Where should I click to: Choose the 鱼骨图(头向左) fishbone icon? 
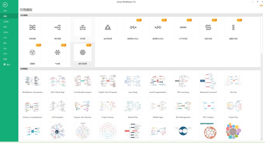coord(133,27)
